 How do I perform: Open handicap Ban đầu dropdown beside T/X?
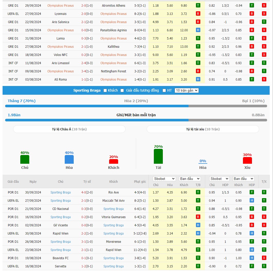[x=243, y=179]
